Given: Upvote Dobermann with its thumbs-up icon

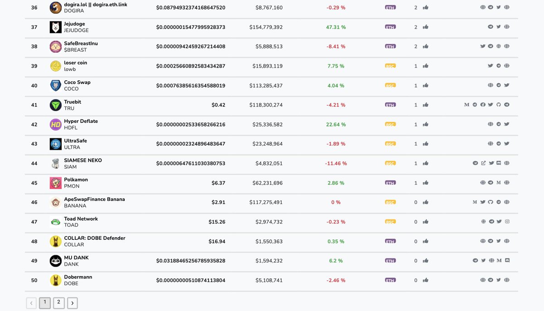Looking at the screenshot, I should pos(425,280).
